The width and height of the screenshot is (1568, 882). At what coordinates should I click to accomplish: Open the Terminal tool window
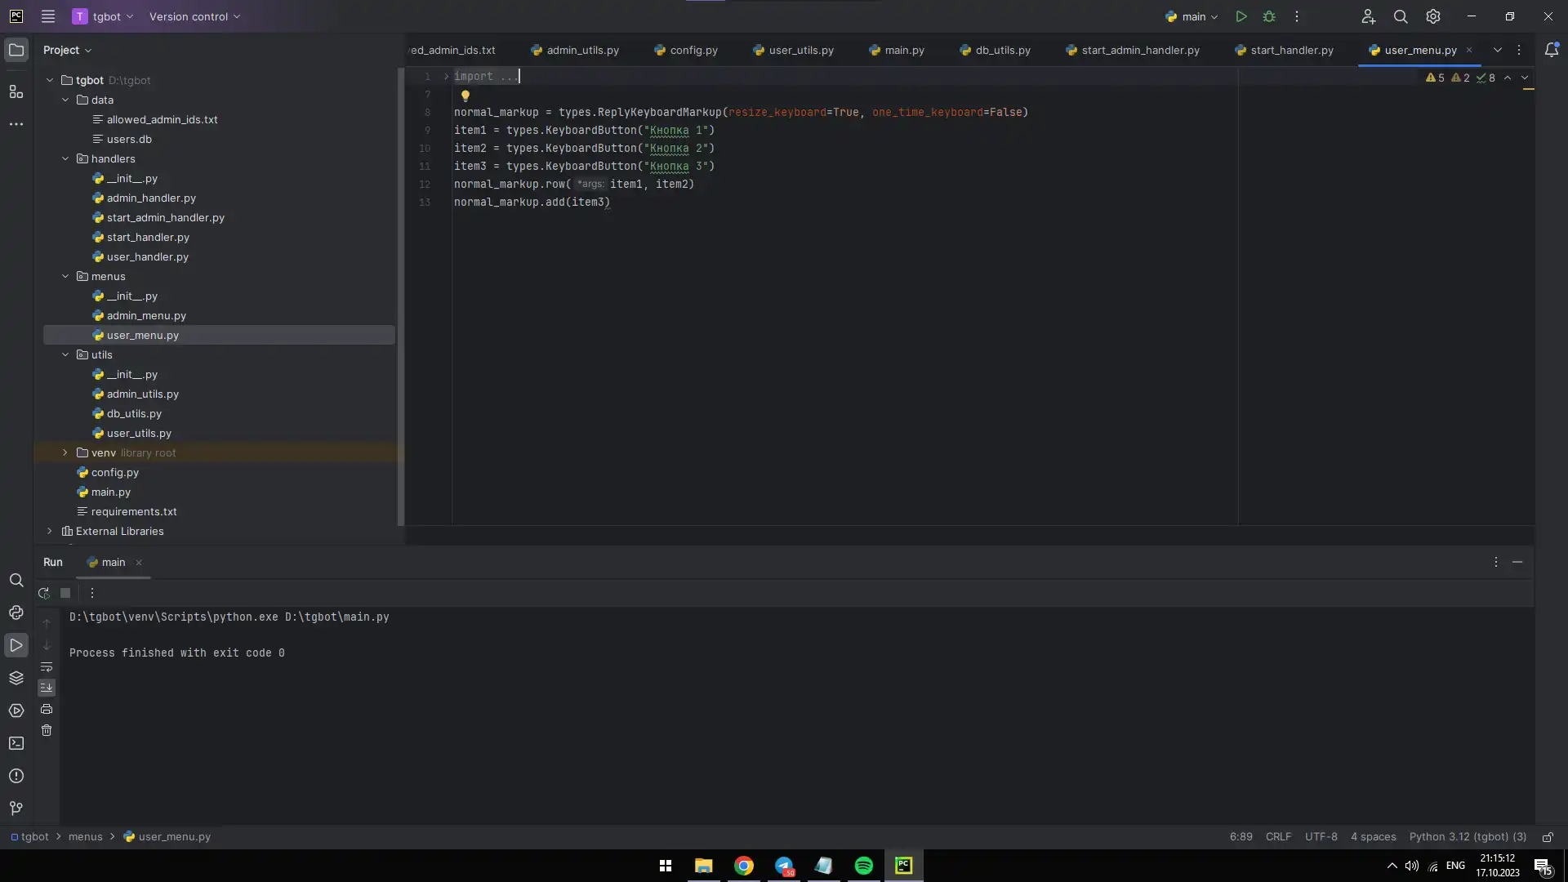click(16, 743)
